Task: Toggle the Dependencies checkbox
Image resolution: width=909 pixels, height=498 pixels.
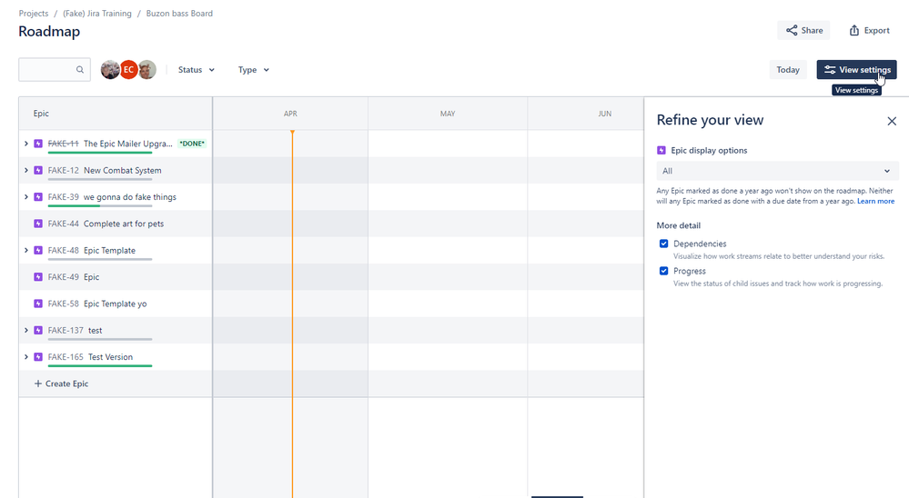Action: pos(663,244)
